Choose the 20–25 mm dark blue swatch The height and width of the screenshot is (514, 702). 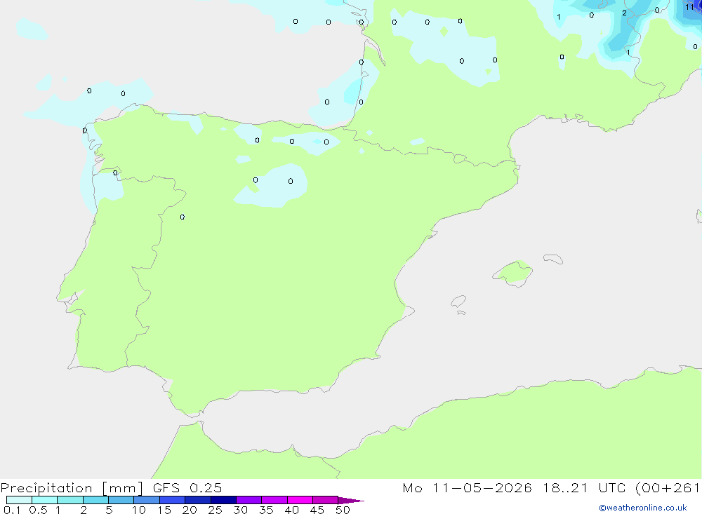tap(197, 500)
